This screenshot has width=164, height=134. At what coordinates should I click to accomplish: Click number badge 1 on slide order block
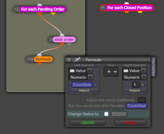point(51,39)
